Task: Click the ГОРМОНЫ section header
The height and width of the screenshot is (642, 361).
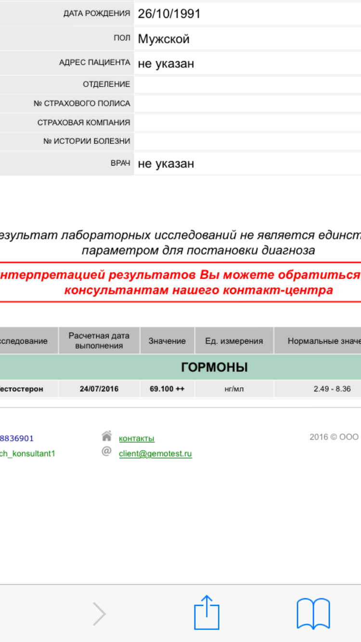Action: (214, 368)
